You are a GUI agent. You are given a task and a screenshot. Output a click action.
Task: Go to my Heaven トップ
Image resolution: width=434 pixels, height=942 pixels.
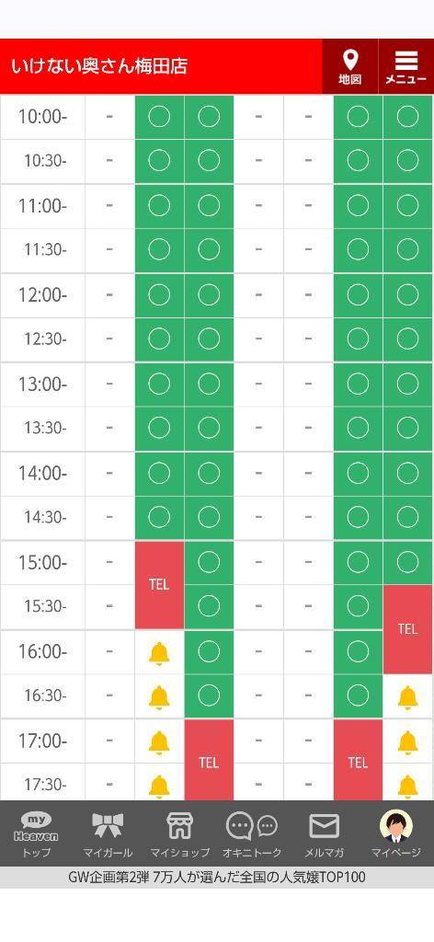[x=36, y=833]
